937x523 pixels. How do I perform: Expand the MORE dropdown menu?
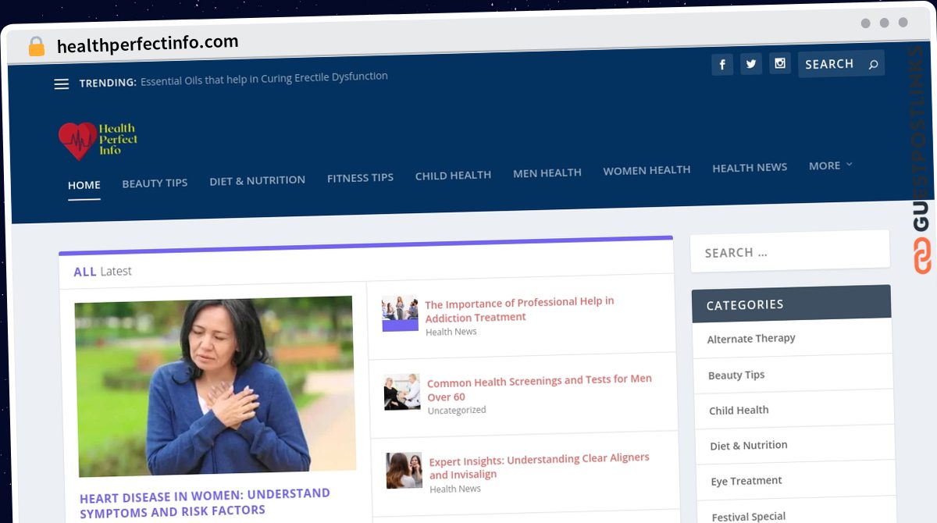click(830, 165)
